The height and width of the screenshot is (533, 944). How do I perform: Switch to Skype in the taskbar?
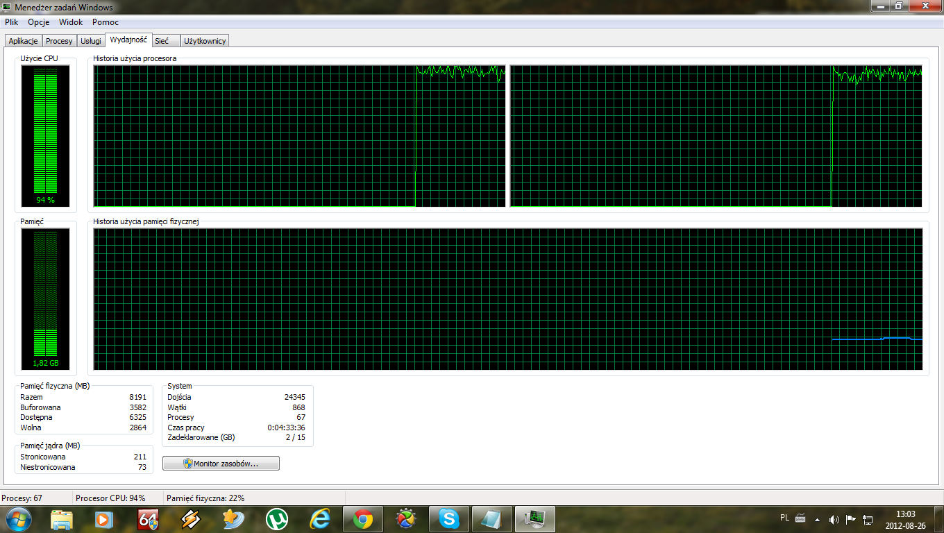(449, 519)
